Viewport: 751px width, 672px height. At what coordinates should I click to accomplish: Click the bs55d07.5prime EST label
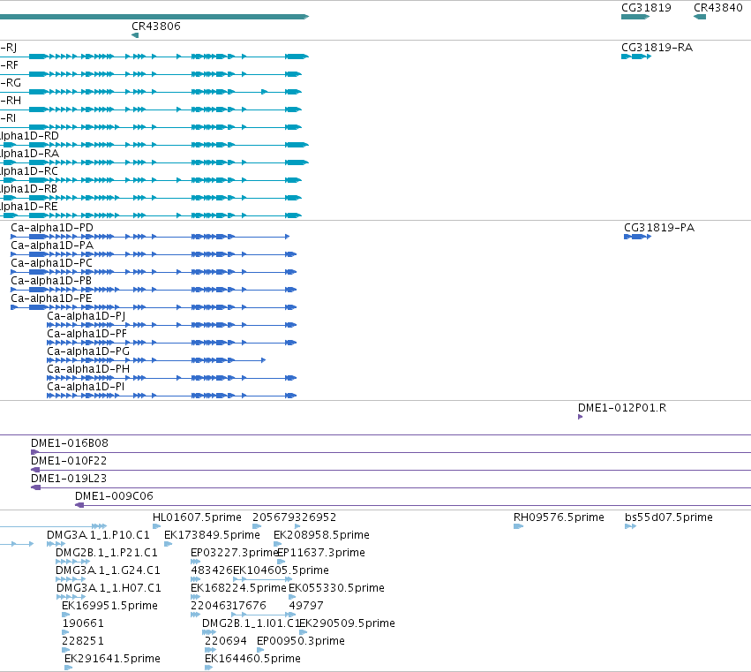tap(669, 517)
